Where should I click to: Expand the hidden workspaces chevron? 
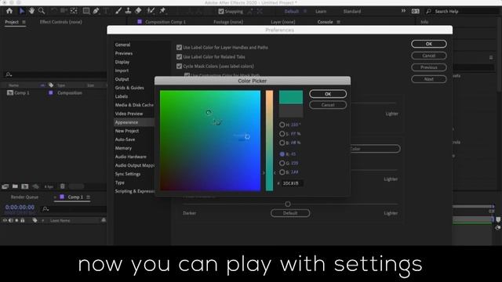[403, 11]
